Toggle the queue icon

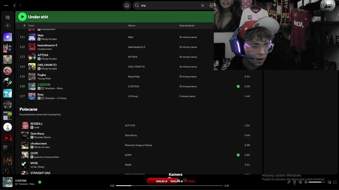coord(295,182)
